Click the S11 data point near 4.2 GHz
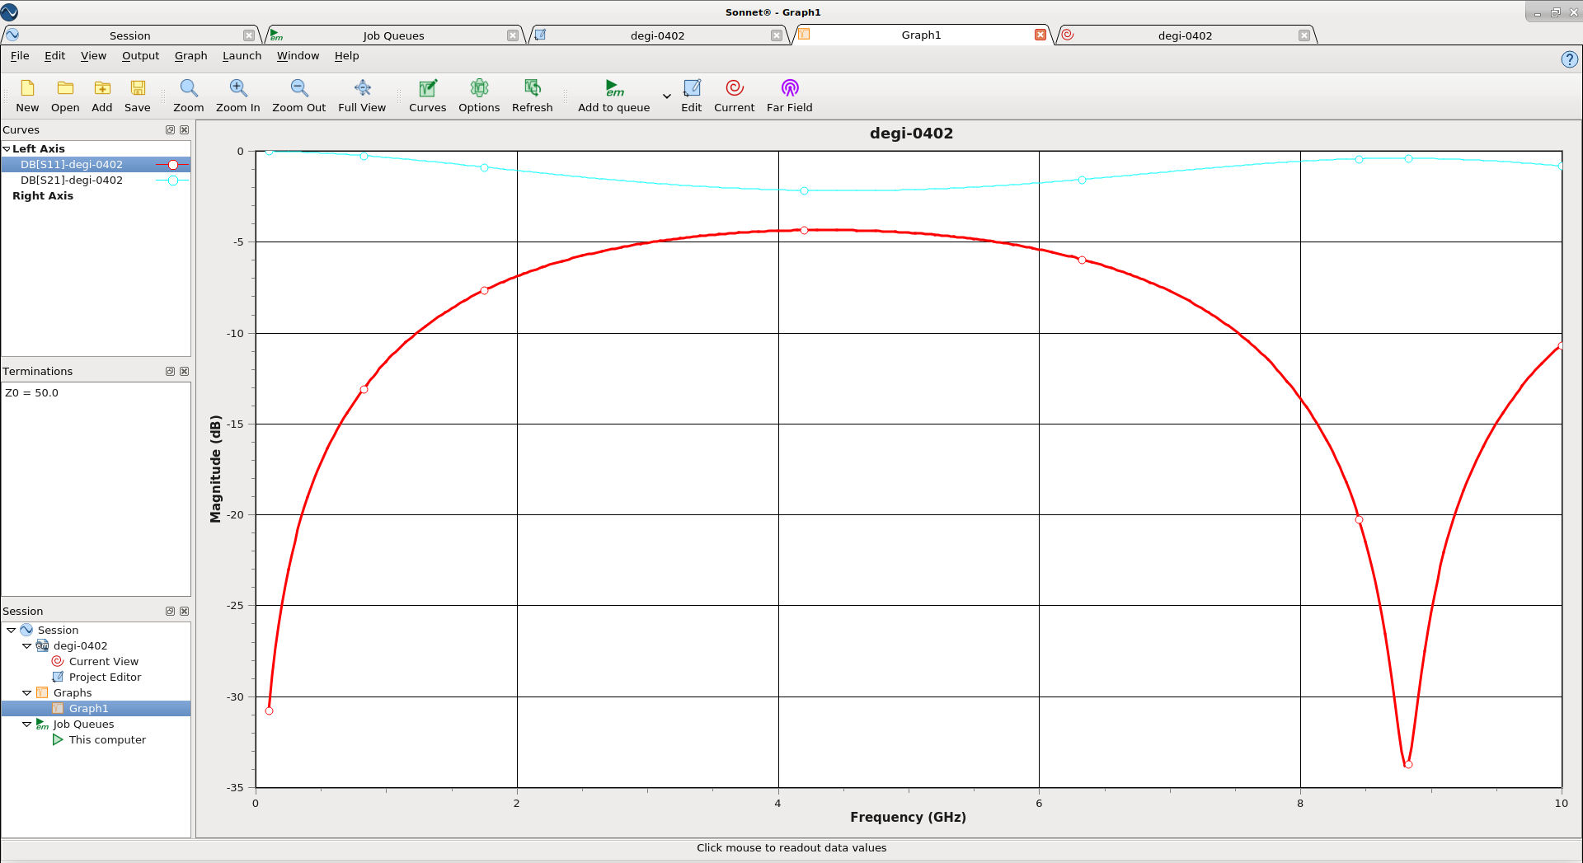 pos(804,231)
